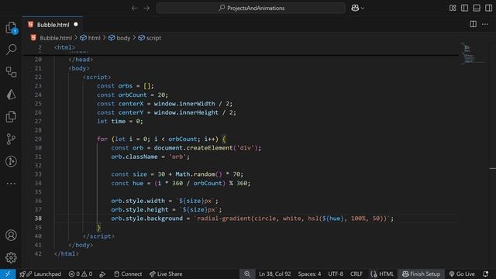Open editor More Actions ellipsis menu
This screenshot has height=279, width=496.
click(x=485, y=24)
